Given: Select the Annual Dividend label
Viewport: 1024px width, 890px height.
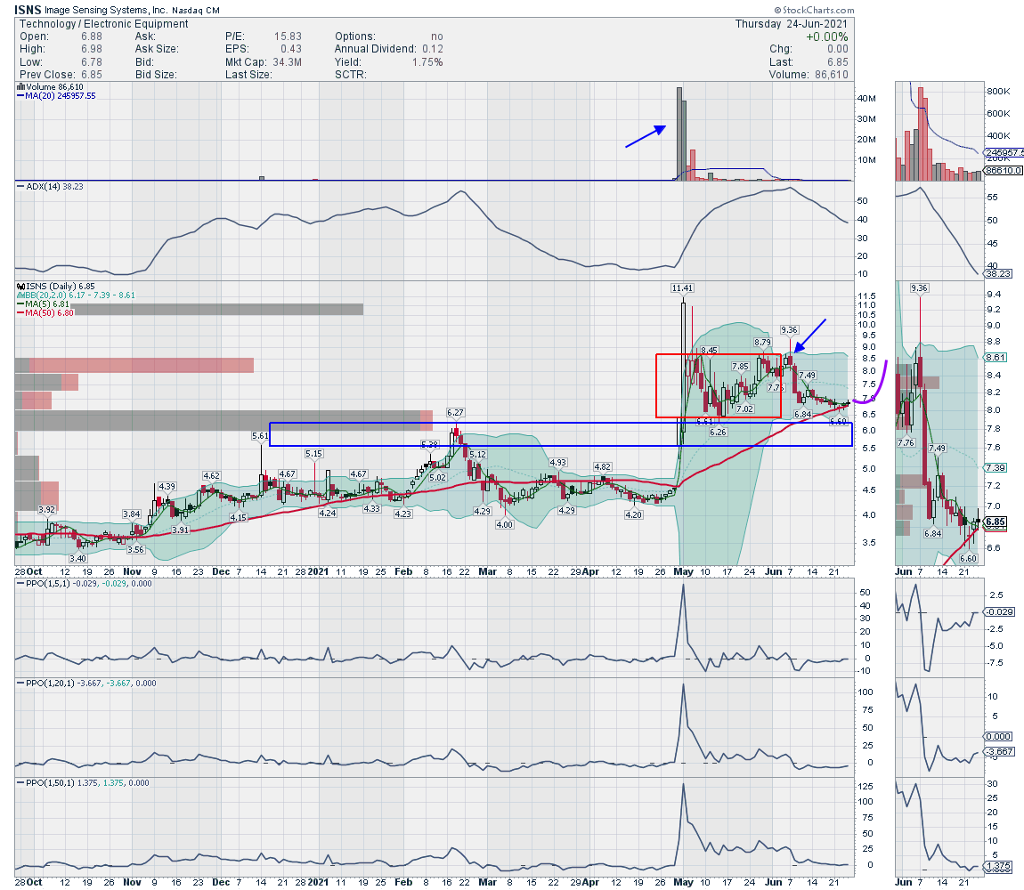Looking at the screenshot, I should coord(375,49).
